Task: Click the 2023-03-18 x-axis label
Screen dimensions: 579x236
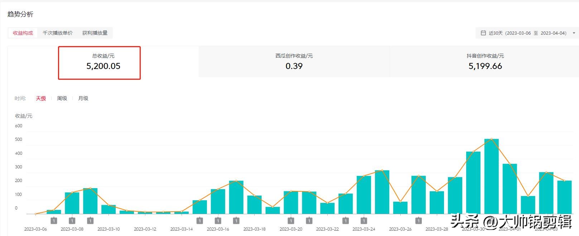Action: (255, 229)
